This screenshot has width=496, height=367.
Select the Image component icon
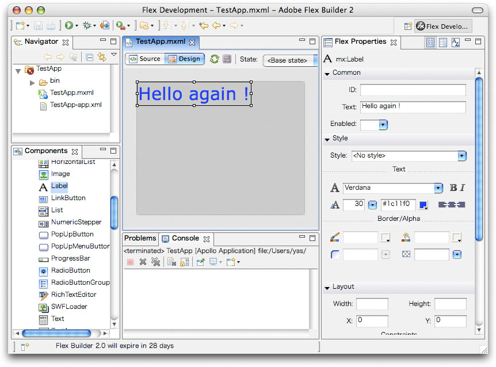[43, 174]
